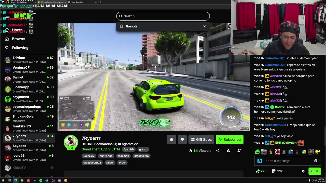This screenshot has height=183, width=326.
Task: Open leord26's channel in sidebar
Action: pos(29,158)
